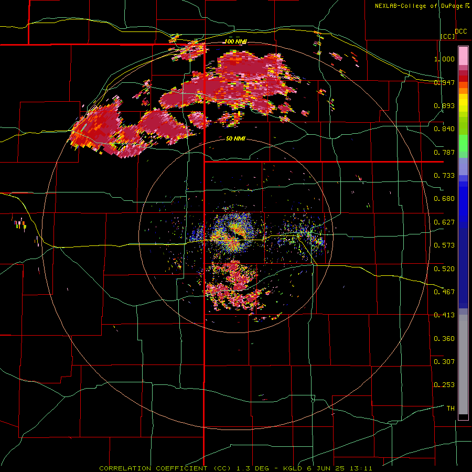The width and height of the screenshot is (472, 472).
Task: Click the DCC label at top right
Action: click(x=460, y=31)
